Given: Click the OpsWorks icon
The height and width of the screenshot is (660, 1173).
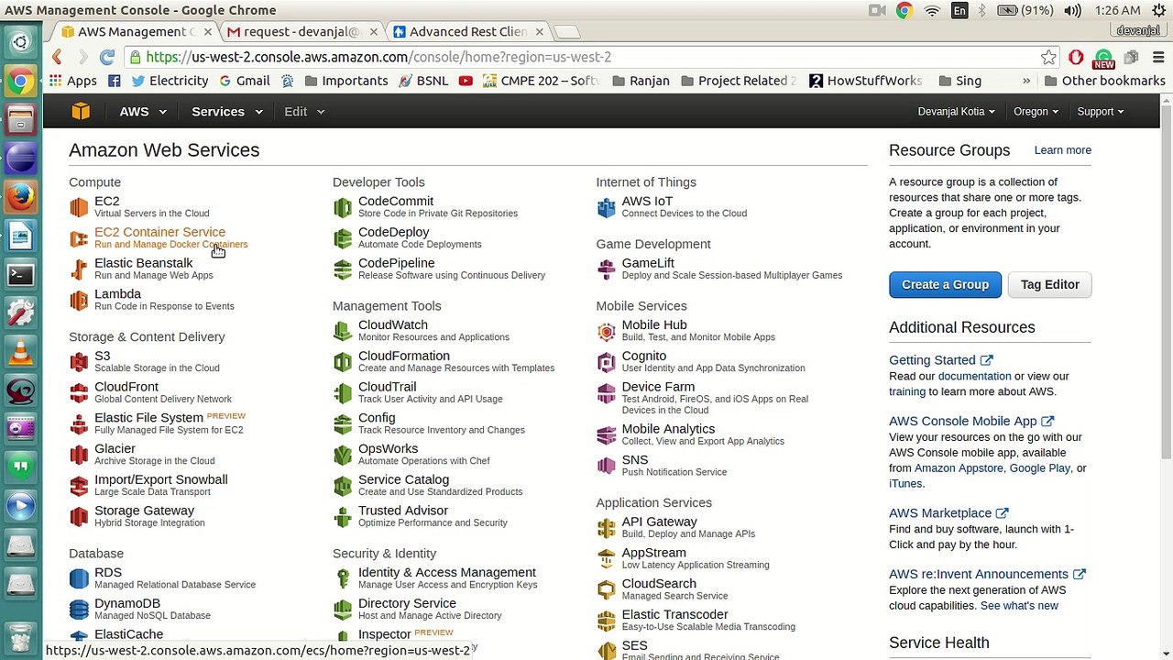Looking at the screenshot, I should click(x=343, y=455).
